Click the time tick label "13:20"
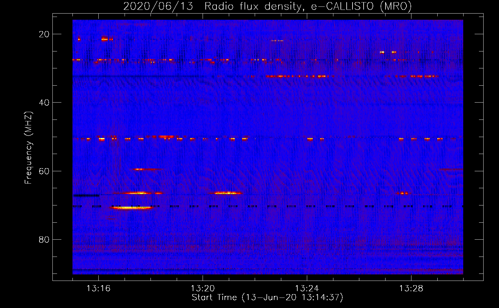The height and width of the screenshot is (308, 499). tap(203, 289)
